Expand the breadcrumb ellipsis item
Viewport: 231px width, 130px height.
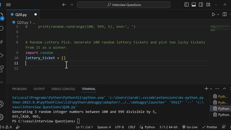pyautogui.click(x=34, y=22)
